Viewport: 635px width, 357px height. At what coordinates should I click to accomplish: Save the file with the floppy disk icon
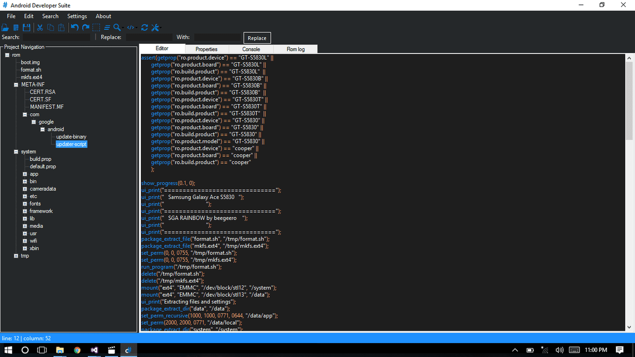tap(26, 27)
